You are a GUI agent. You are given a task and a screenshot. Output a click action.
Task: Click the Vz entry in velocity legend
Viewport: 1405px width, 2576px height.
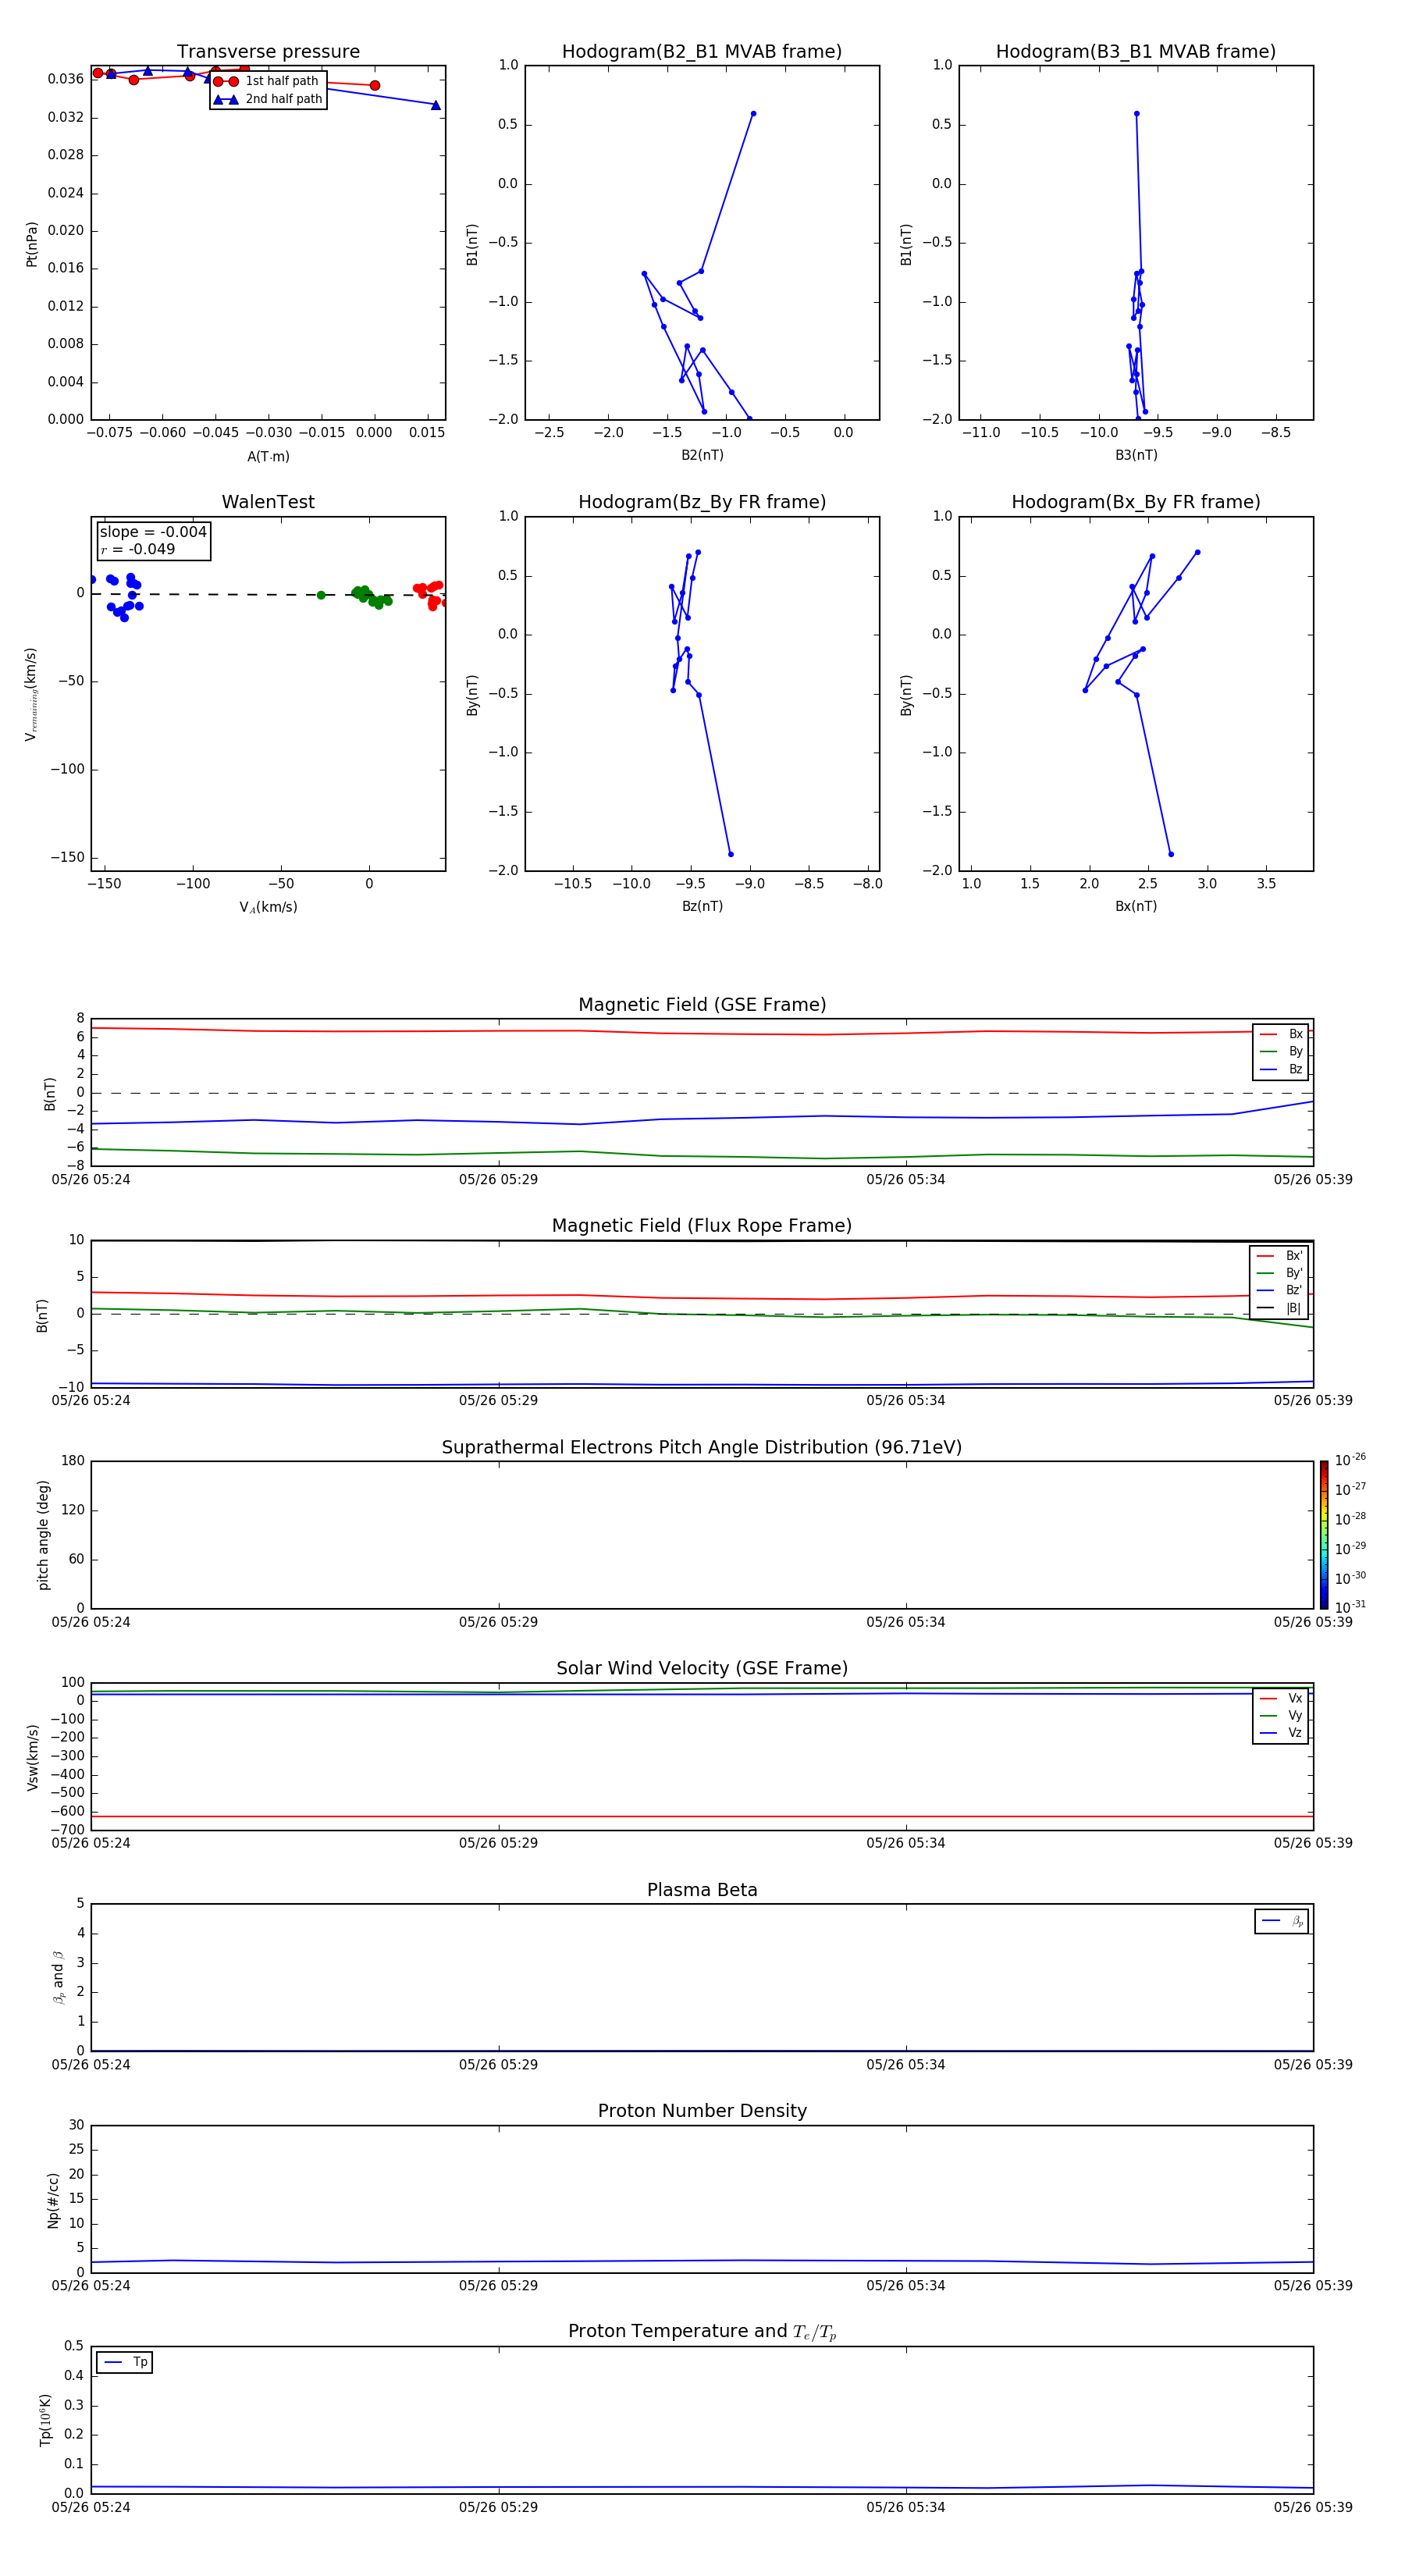[x=1281, y=1733]
